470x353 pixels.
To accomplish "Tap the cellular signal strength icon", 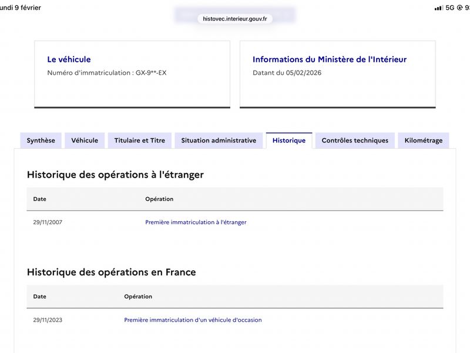I will (438, 8).
